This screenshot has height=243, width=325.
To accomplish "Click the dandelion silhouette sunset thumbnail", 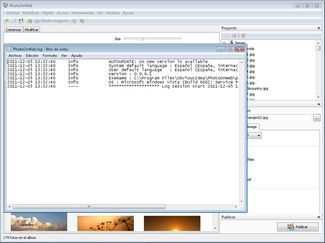I will pos(105,223).
